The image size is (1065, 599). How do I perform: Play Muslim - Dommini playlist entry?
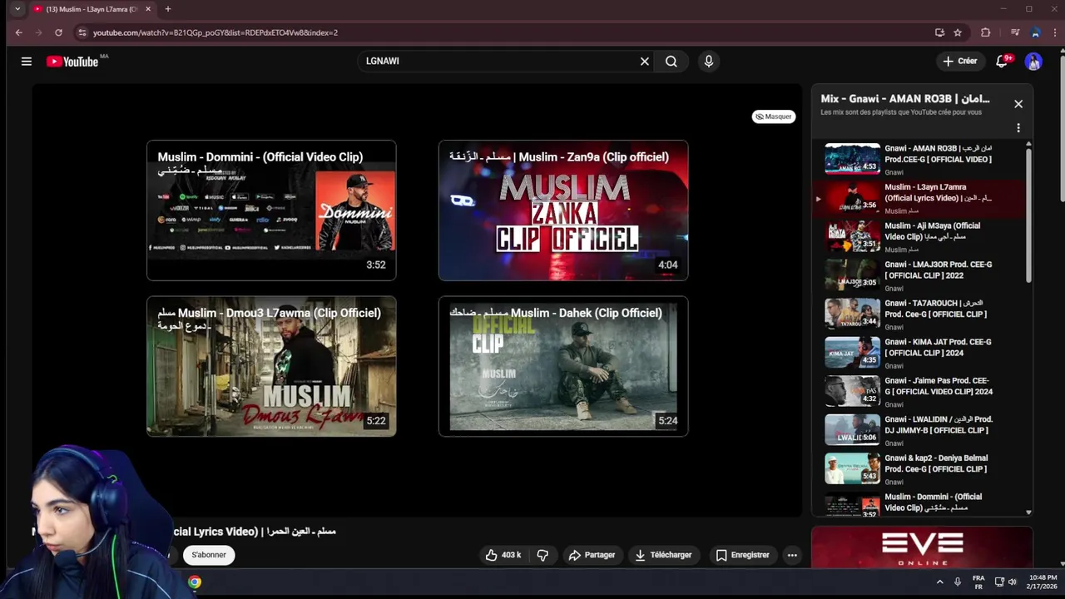(919, 503)
